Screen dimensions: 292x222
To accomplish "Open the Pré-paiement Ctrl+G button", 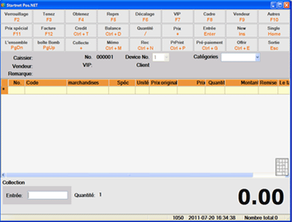I will pyautogui.click(x=210, y=45).
